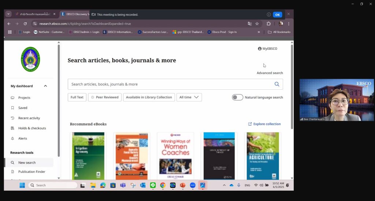Open Outlook from the taskbar
Screen dimensions: 375x201
click(143, 185)
